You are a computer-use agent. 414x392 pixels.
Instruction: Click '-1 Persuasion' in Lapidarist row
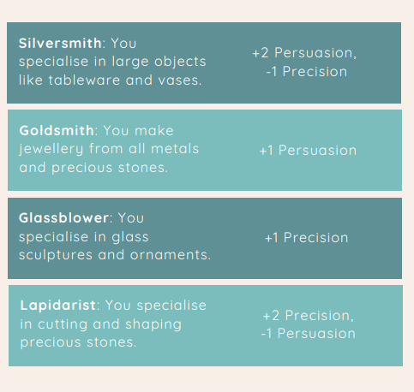coord(308,334)
